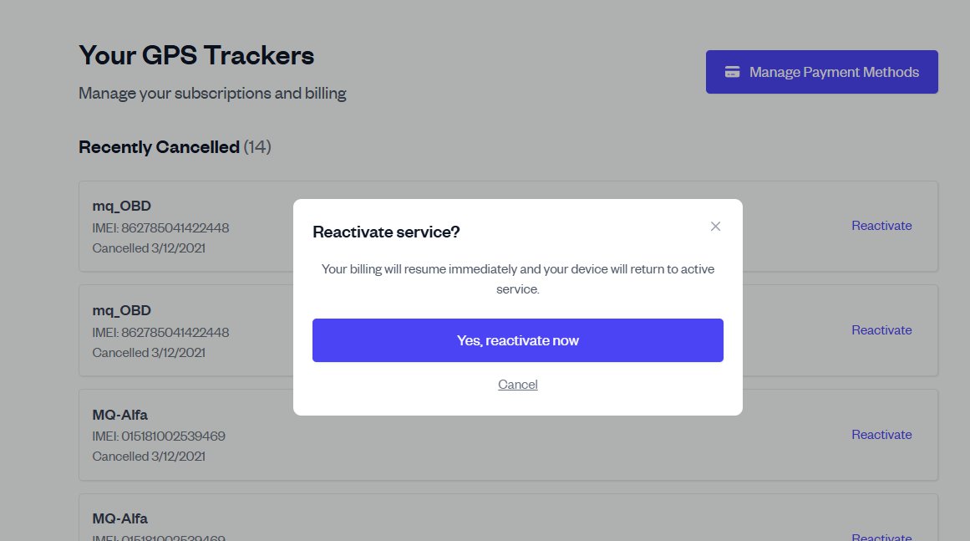
Task: Select the first mq_OBD device name
Action: point(121,206)
